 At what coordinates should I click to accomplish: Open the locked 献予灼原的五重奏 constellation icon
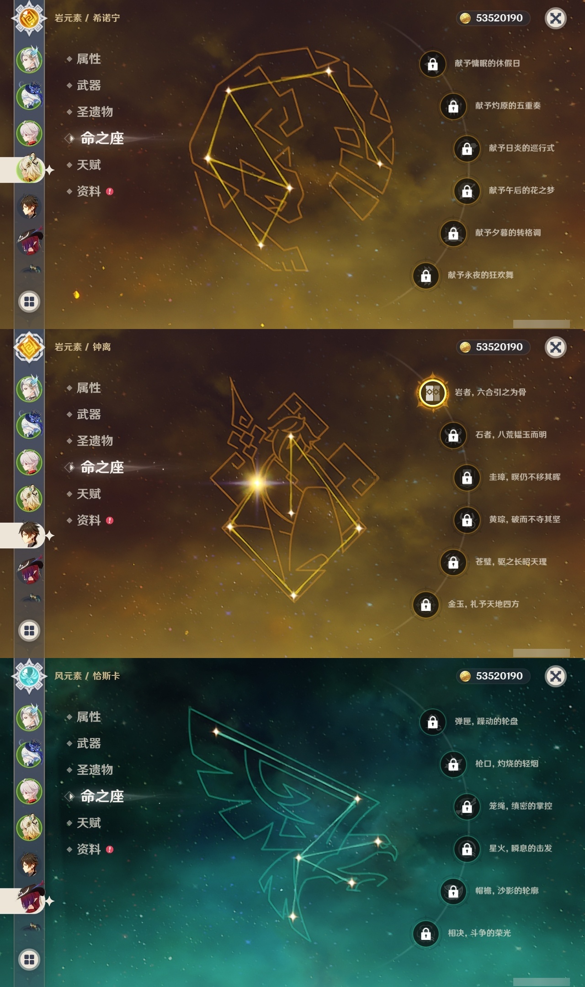point(453,106)
